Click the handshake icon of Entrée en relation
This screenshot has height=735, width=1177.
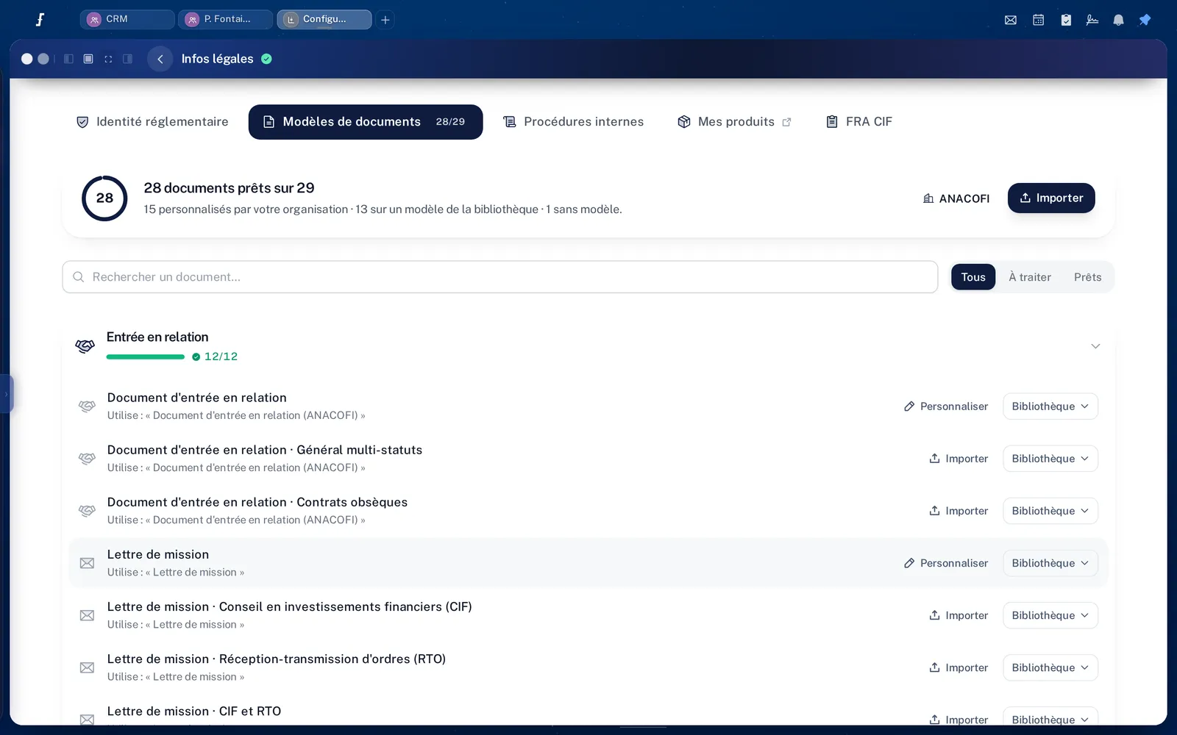85,345
